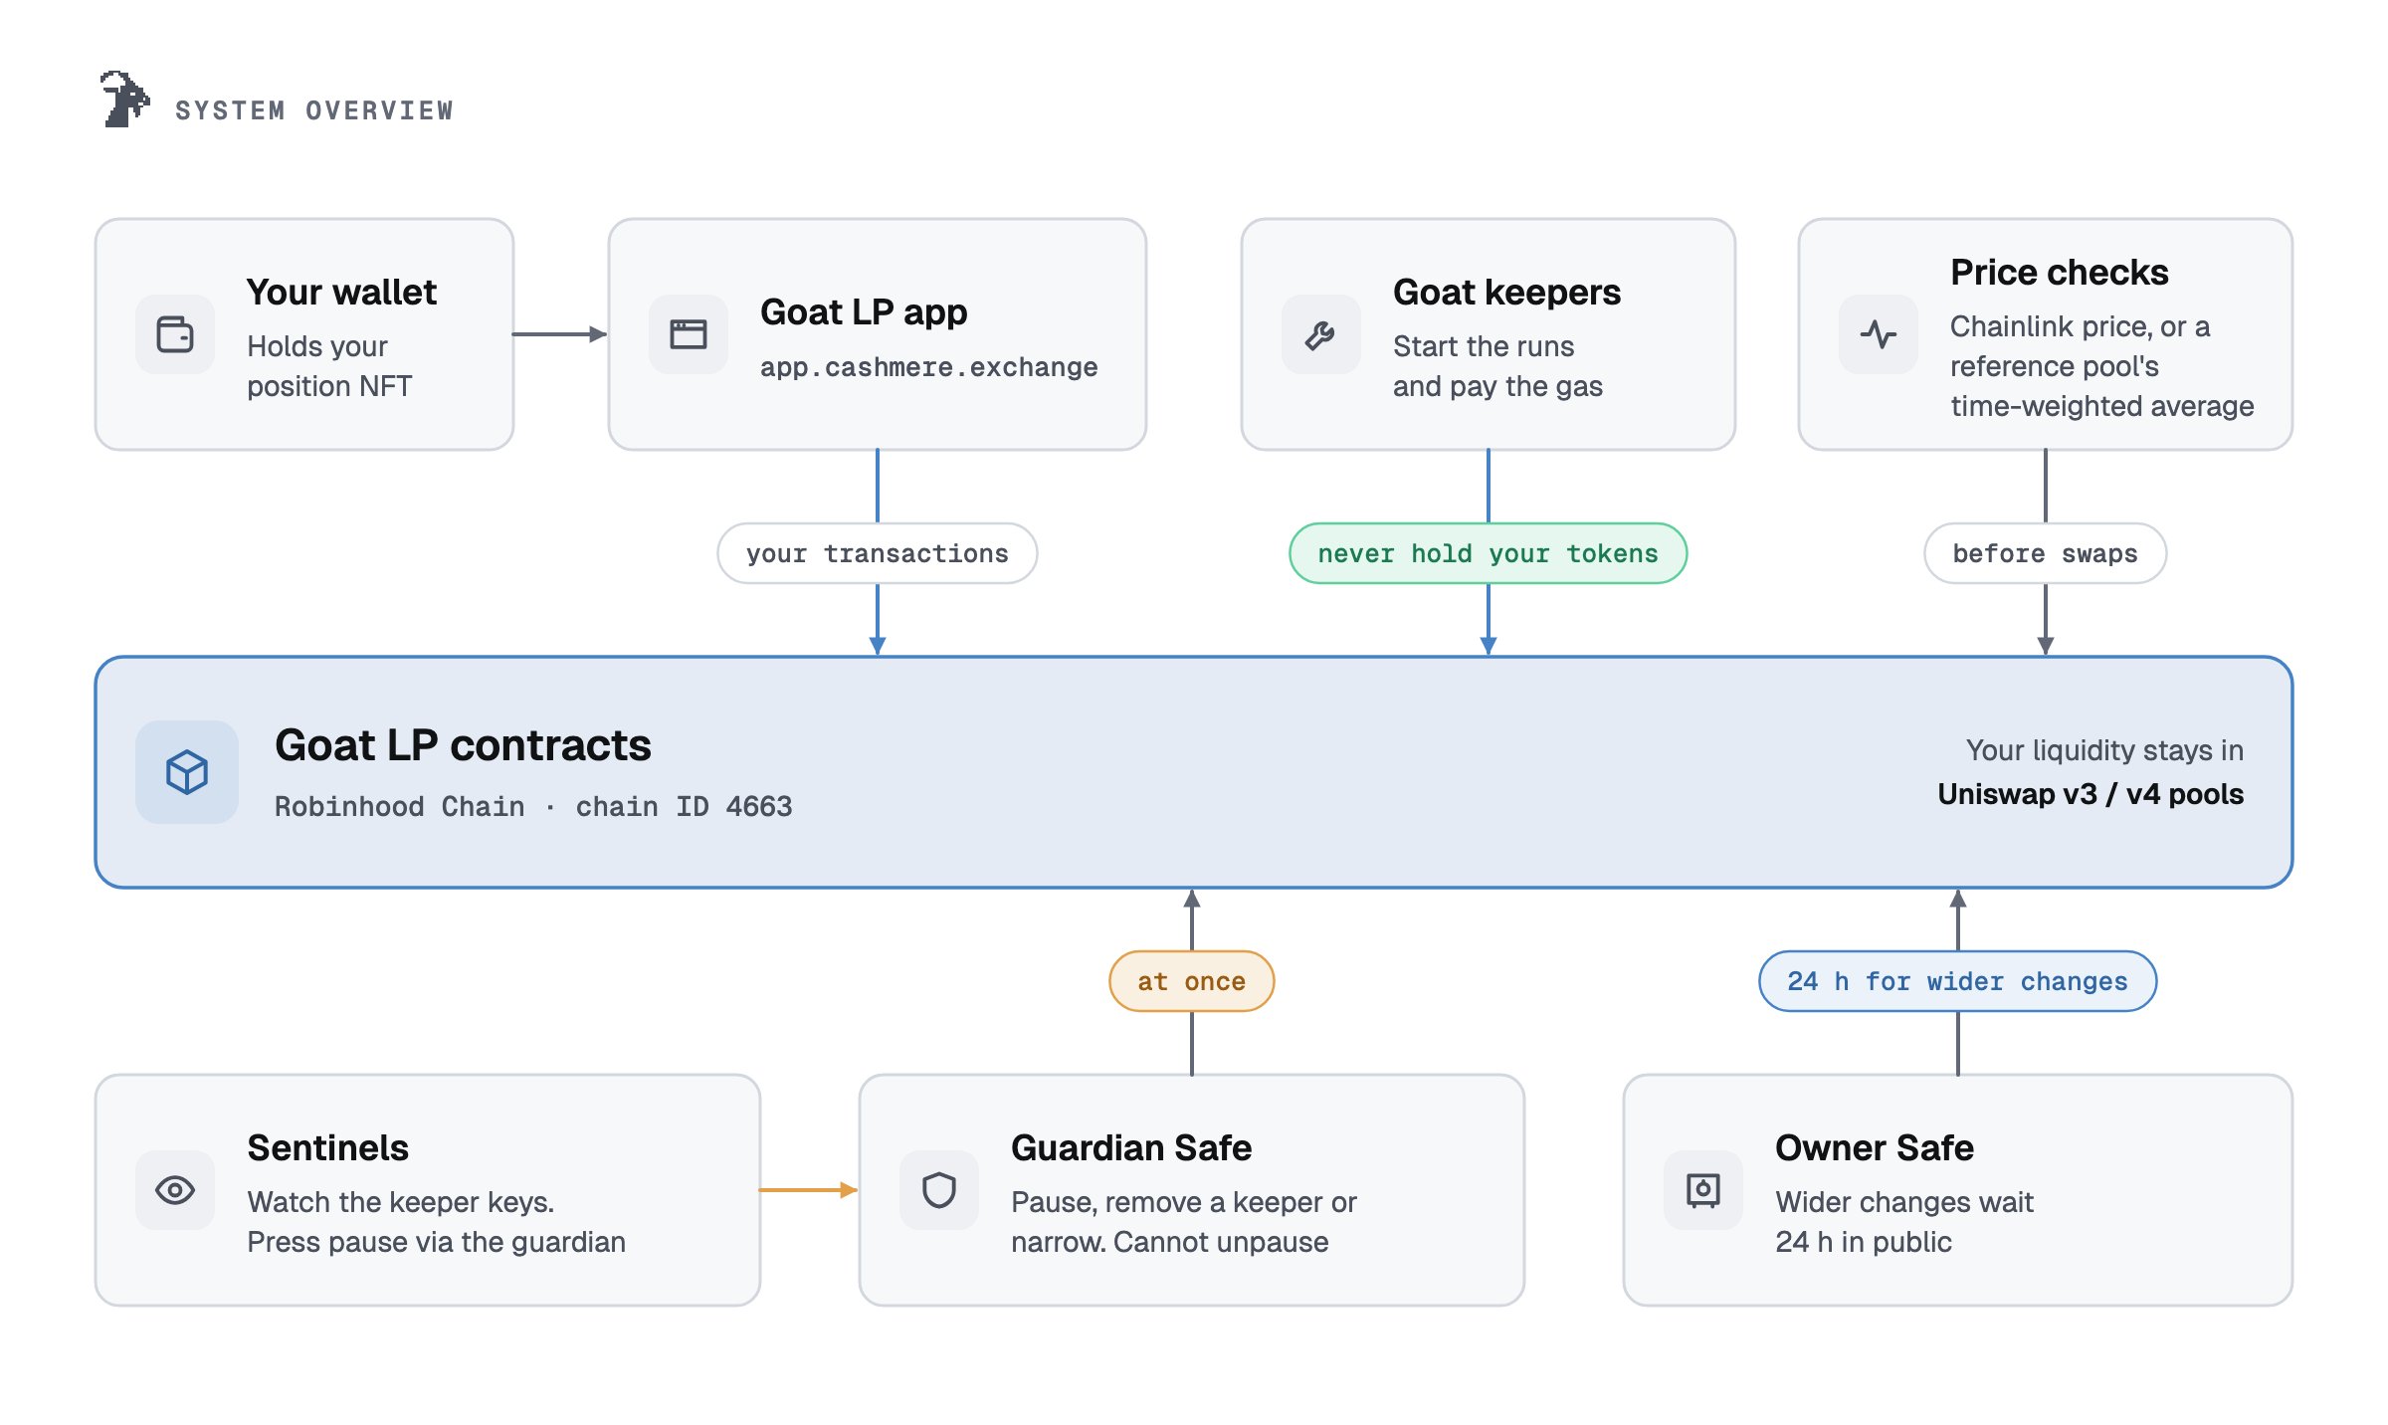Click the shield icon in Guardian Safe card
The width and height of the screenshot is (2388, 1425).
tap(939, 1190)
